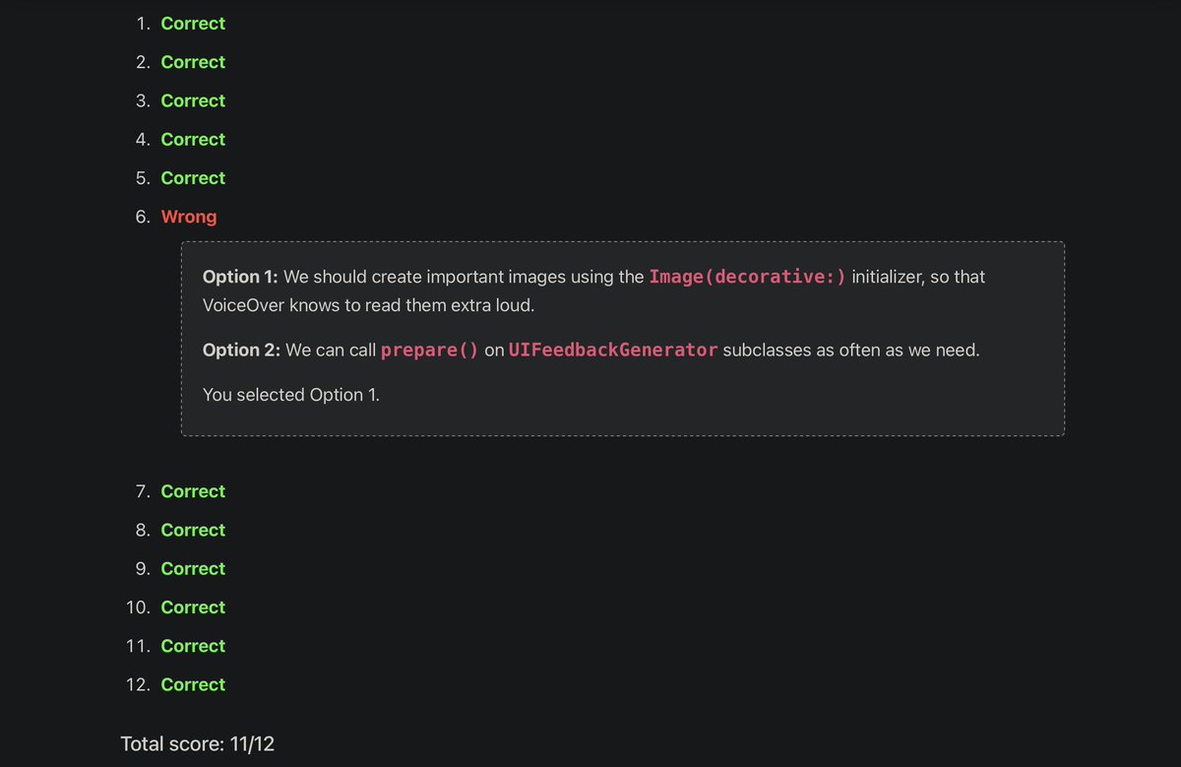Screen dimensions: 1181x767
Task: Select the 'Correct' result for question 11
Action: (x=193, y=646)
